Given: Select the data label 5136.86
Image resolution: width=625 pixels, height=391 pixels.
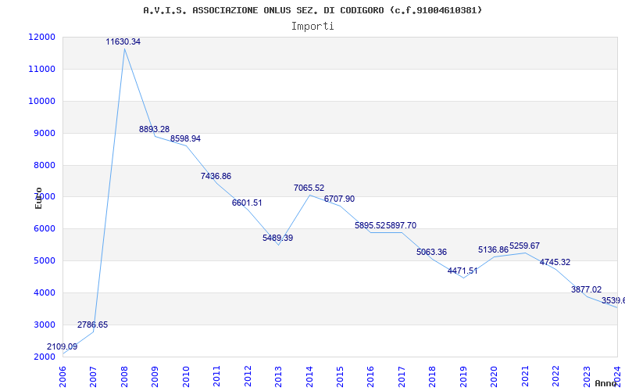Looking at the screenshot, I should 493,249.
